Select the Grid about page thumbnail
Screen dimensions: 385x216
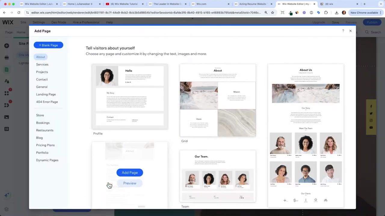pos(218,100)
